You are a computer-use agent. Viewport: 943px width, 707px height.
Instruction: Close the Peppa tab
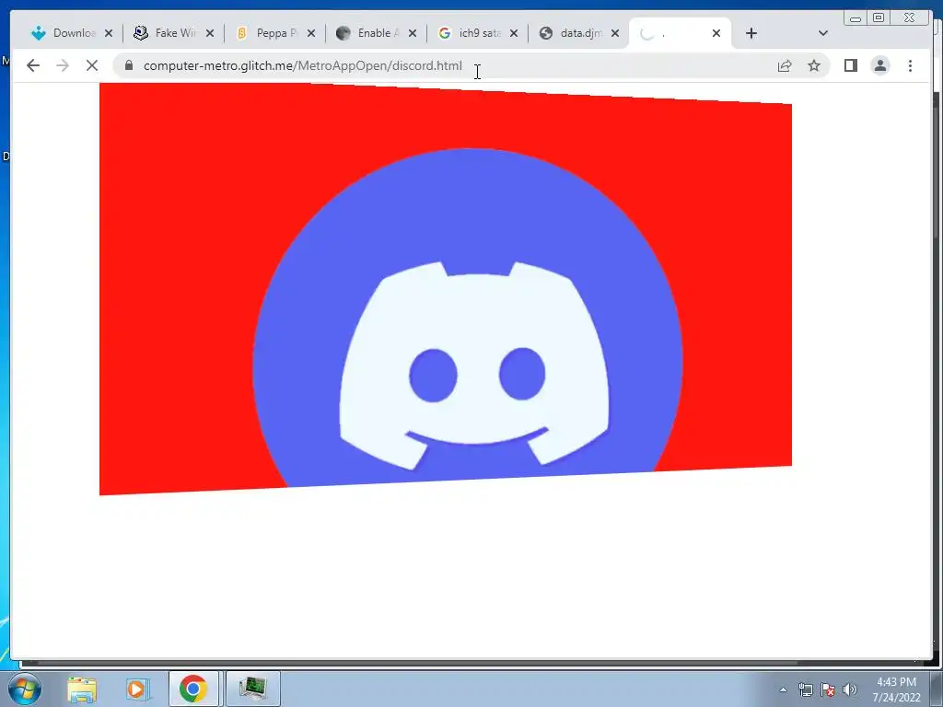pos(311,33)
